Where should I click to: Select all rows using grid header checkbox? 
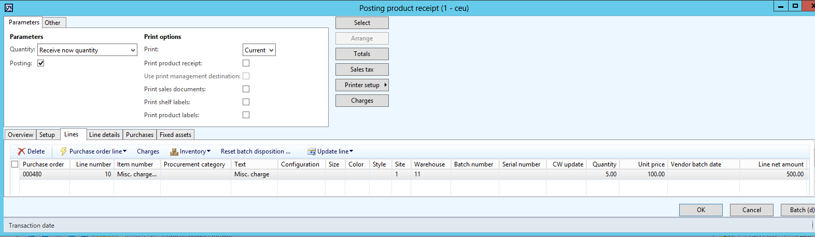15,164
